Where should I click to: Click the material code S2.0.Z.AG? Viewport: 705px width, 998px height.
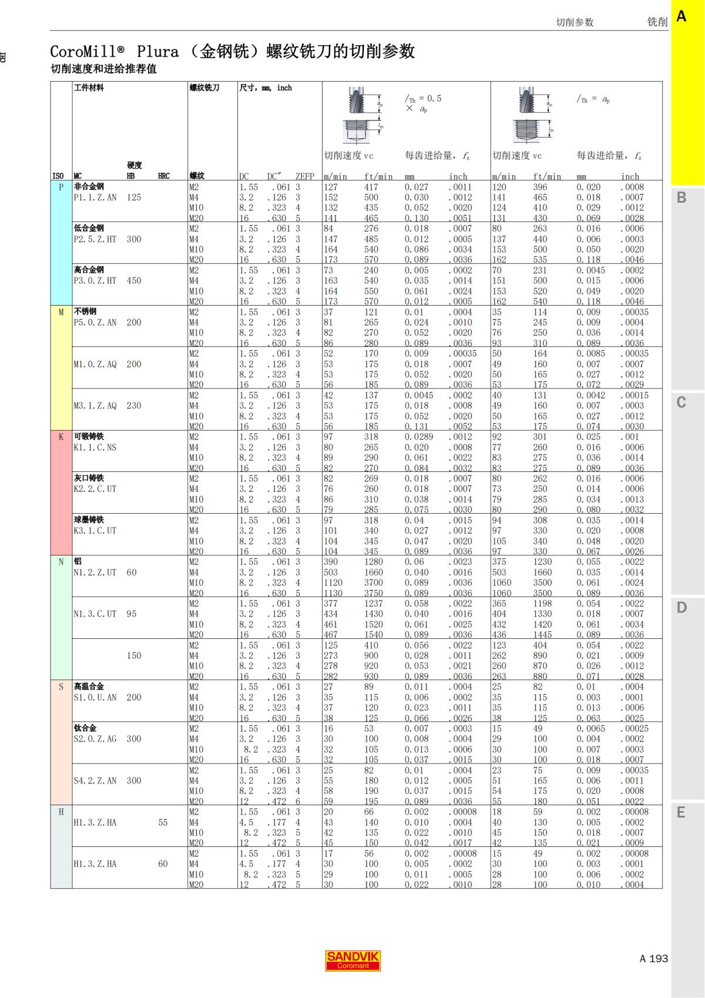coord(95,739)
